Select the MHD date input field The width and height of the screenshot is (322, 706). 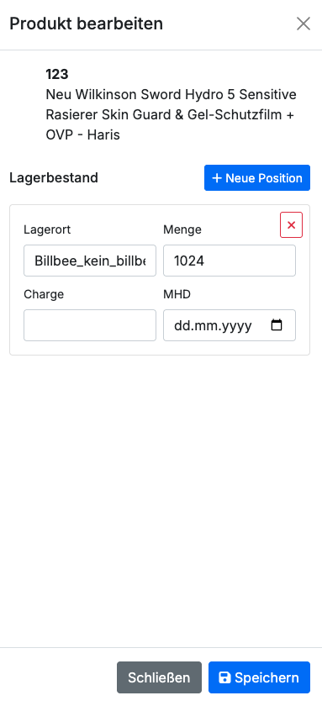[x=230, y=325]
